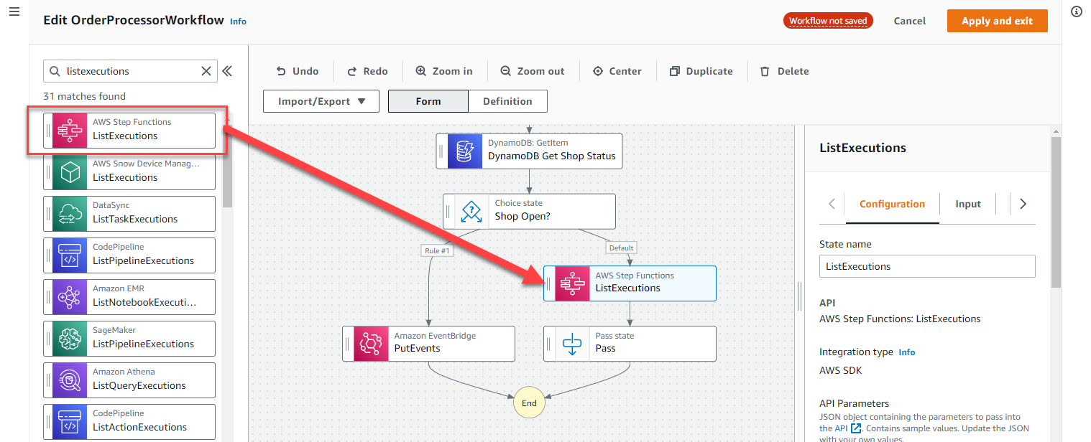Open the Input tab

click(x=968, y=204)
